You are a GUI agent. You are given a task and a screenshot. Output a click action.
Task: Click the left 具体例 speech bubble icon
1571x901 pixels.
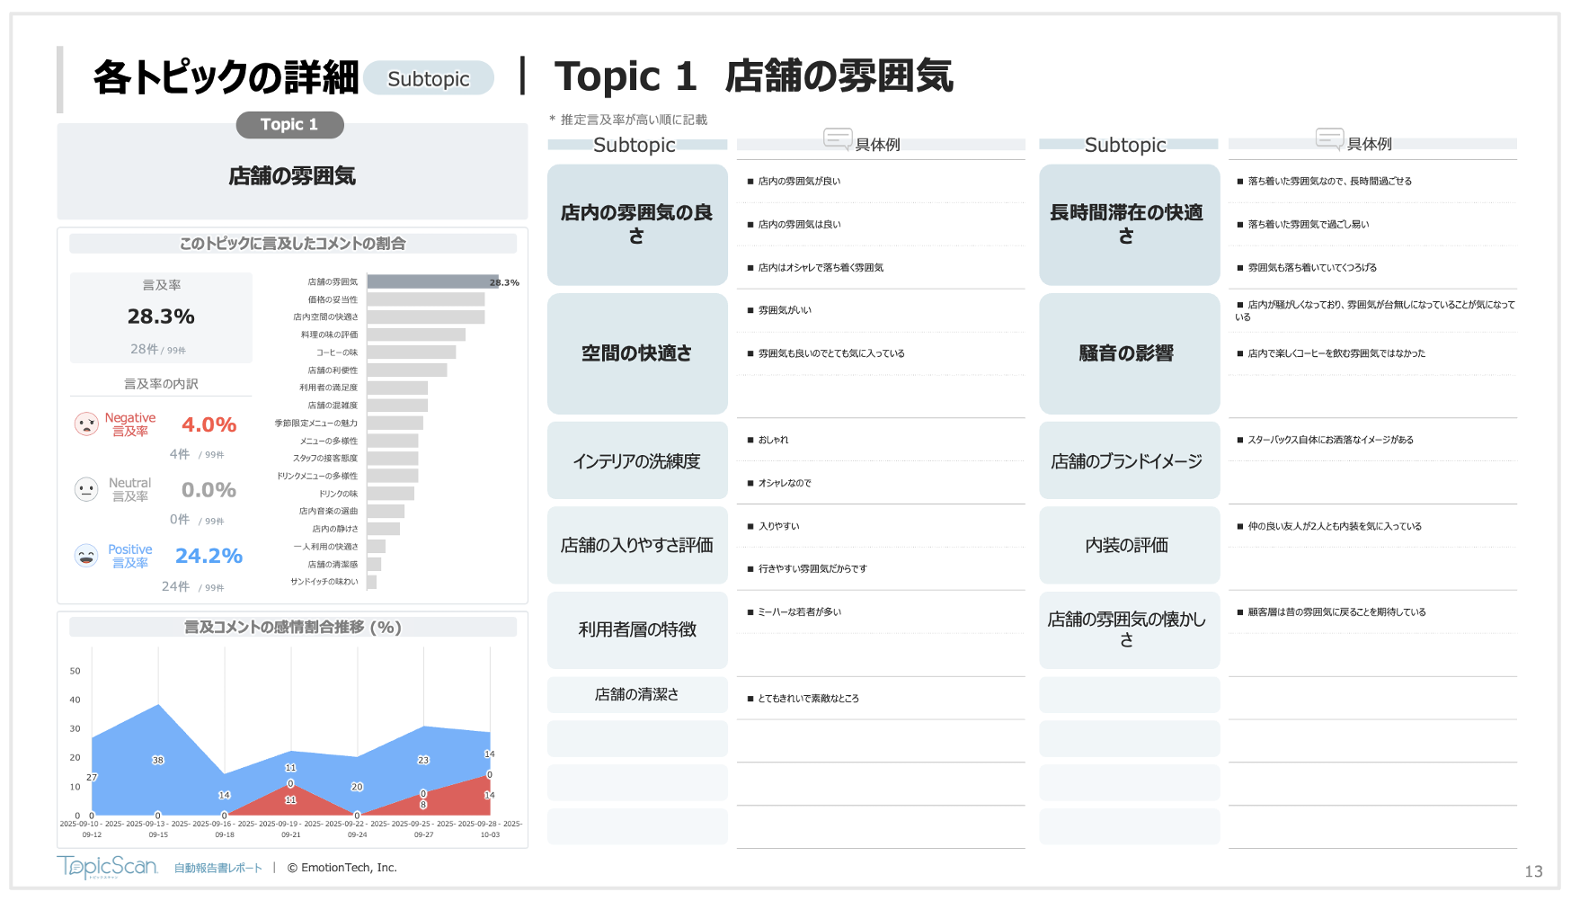[838, 138]
